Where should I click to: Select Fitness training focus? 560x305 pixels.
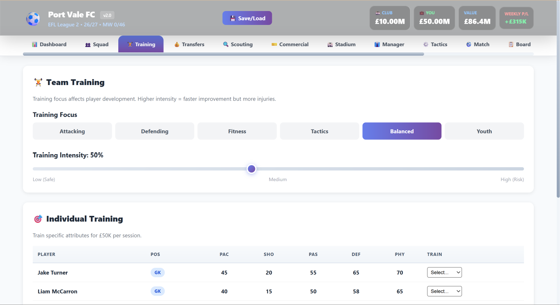click(237, 131)
